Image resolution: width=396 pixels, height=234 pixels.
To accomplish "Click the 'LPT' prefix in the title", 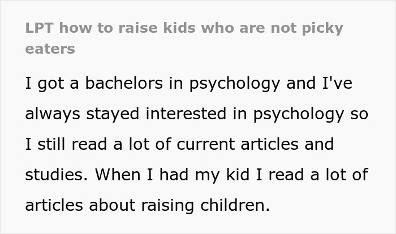I will pos(39,28).
